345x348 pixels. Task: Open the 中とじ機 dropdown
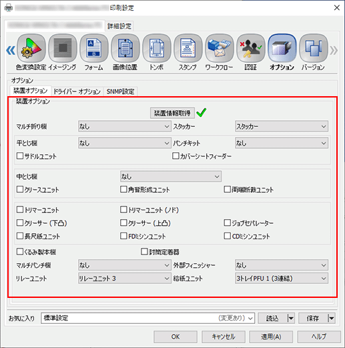171,176
